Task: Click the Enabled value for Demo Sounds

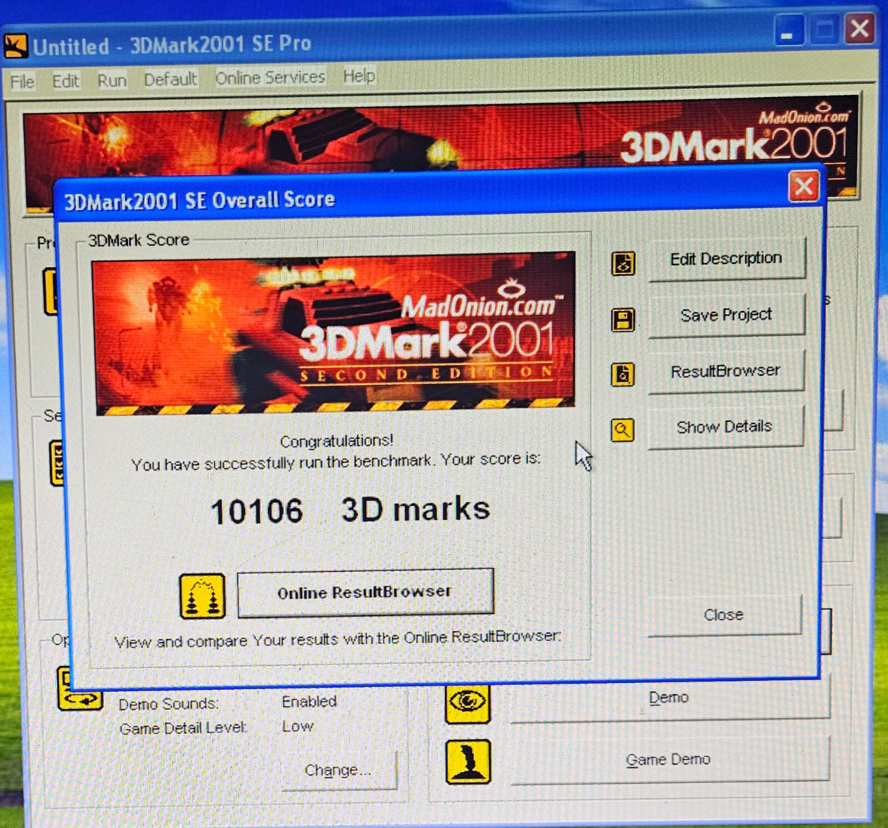Action: [x=309, y=702]
